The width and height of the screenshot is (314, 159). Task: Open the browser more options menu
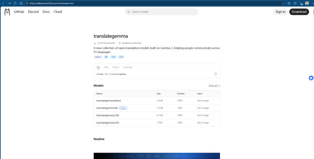pyautogui.click(x=312, y=3)
